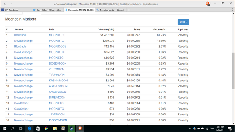Open the taskbar app left of Steam

[63, 129]
